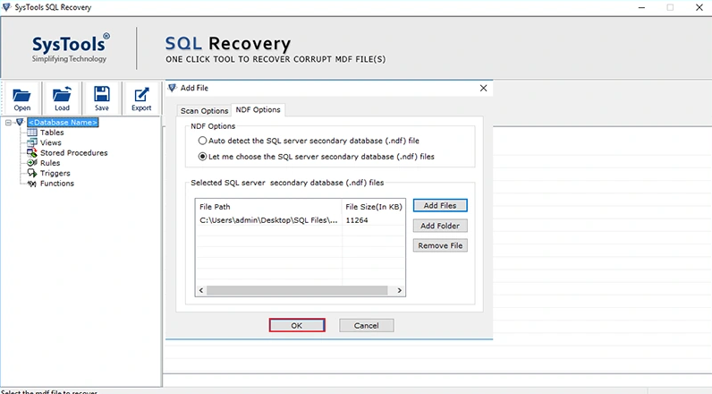Click the SysTools app icon in title bar
This screenshot has height=394, width=712.
pyautogui.click(x=6, y=7)
